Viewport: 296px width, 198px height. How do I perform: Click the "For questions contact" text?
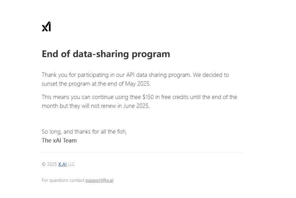63,180
